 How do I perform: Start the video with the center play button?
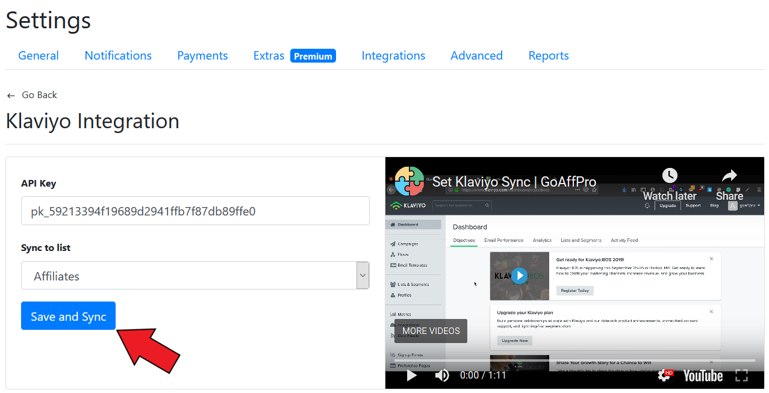click(x=519, y=276)
